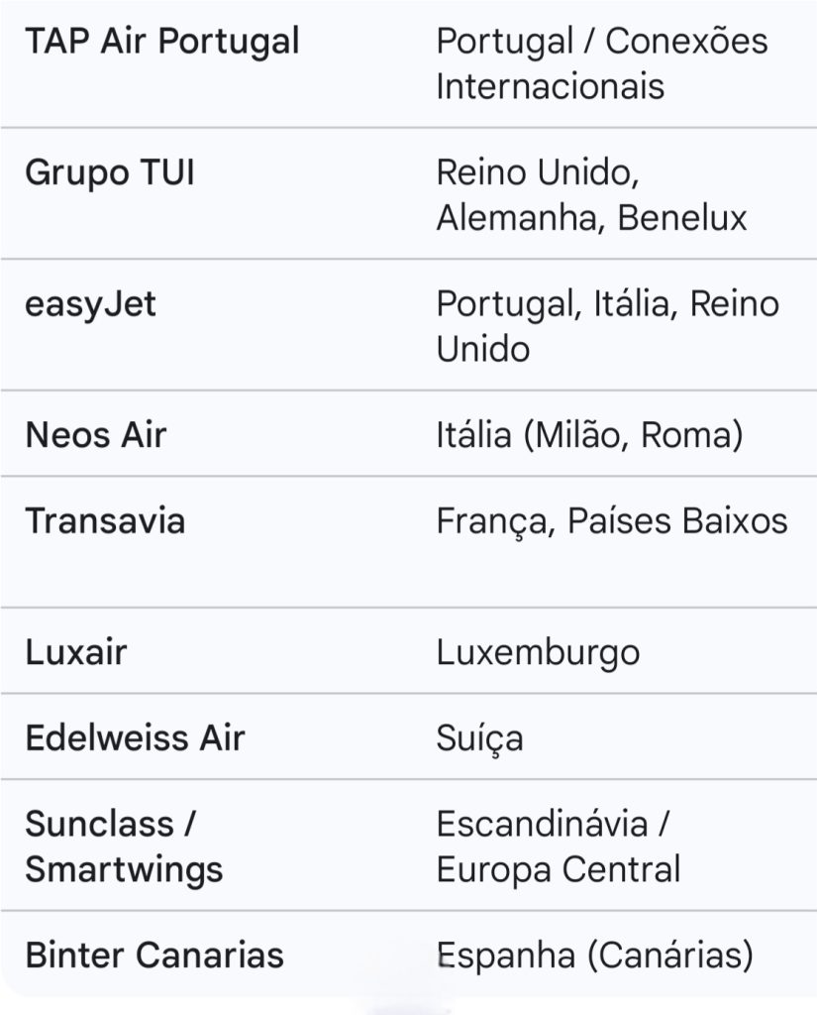The image size is (817, 1015).
Task: Select the Suíça destination text
Action: pyautogui.click(x=480, y=738)
